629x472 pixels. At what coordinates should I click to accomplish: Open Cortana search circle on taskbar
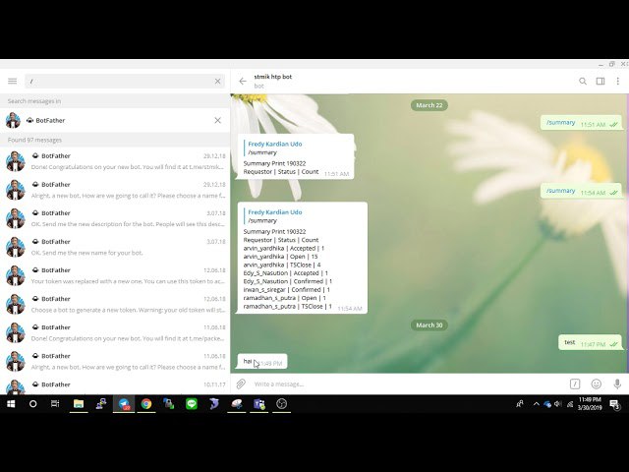coord(32,404)
